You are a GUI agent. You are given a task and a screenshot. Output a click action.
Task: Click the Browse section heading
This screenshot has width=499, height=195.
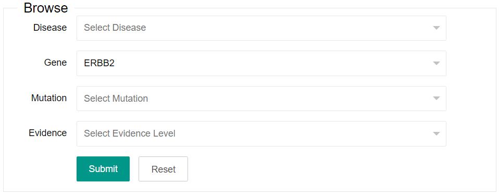46,8
